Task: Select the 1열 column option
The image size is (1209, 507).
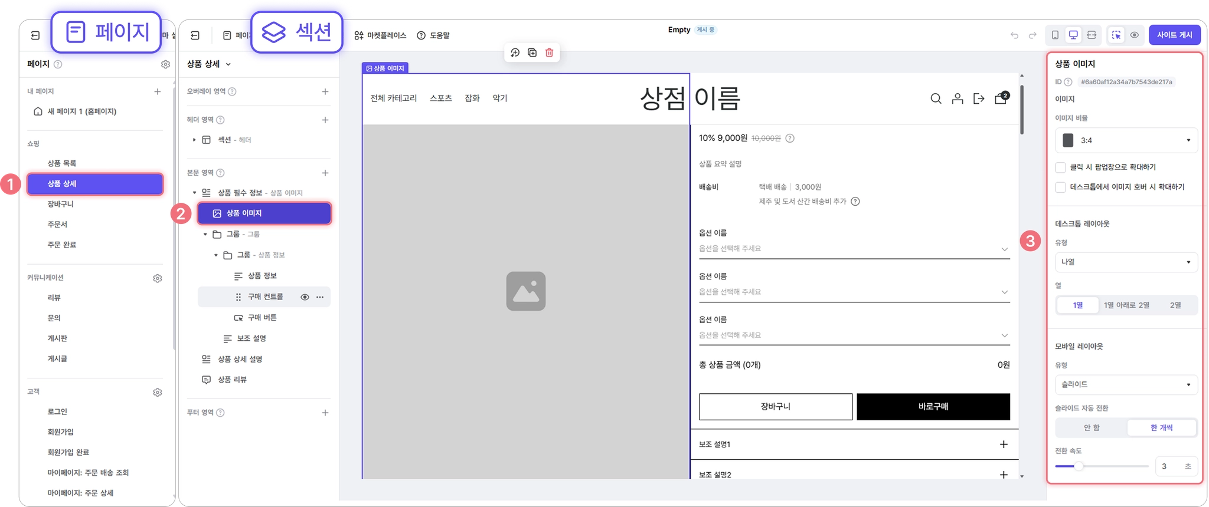Action: click(x=1078, y=305)
